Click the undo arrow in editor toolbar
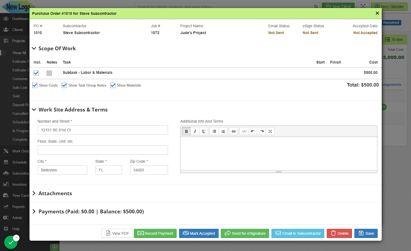The height and width of the screenshot is (251, 411). pyautogui.click(x=253, y=131)
